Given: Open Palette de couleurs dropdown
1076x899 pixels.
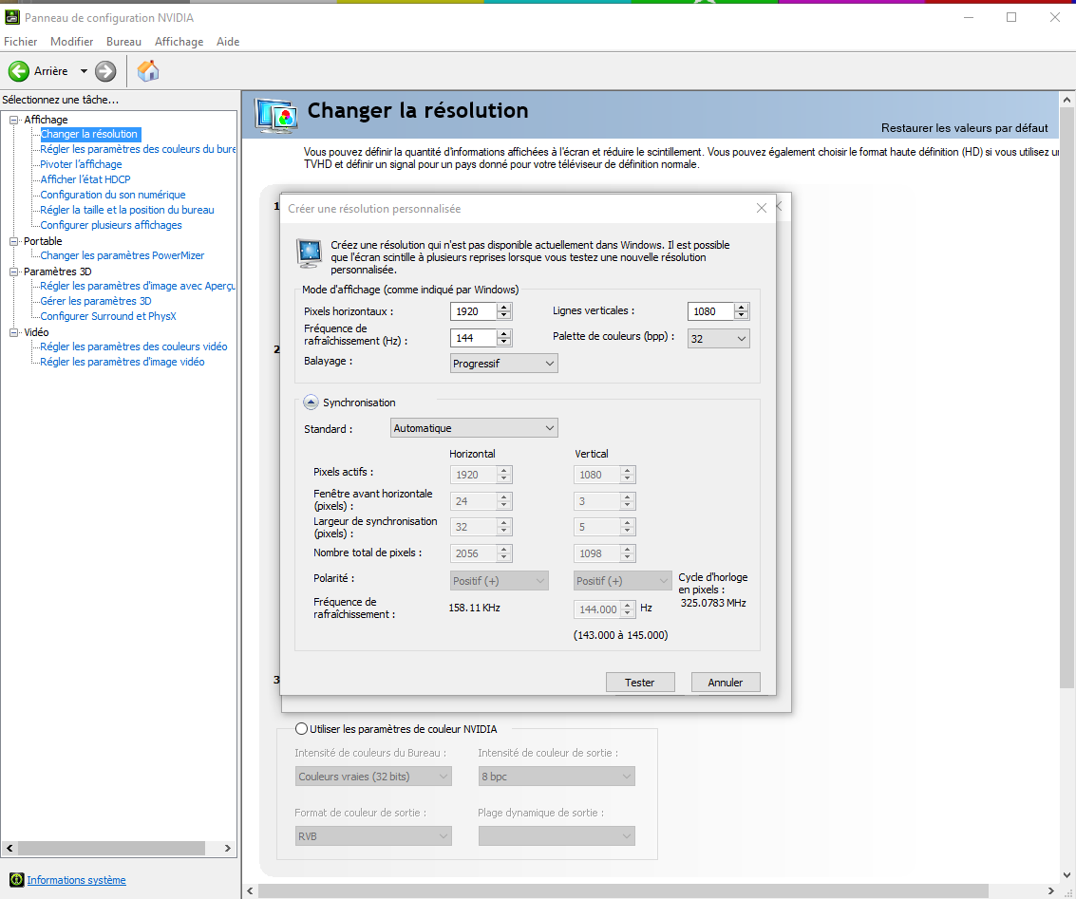Looking at the screenshot, I should [x=718, y=338].
